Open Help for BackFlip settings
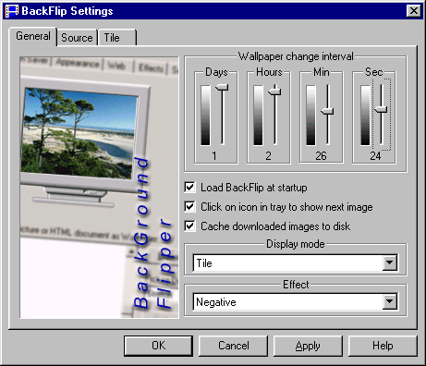 pos(383,346)
